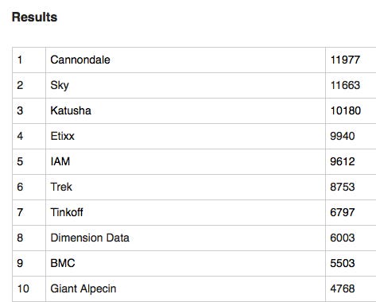Select the Results heading text
The height and width of the screenshot is (302, 376).
[x=34, y=17]
